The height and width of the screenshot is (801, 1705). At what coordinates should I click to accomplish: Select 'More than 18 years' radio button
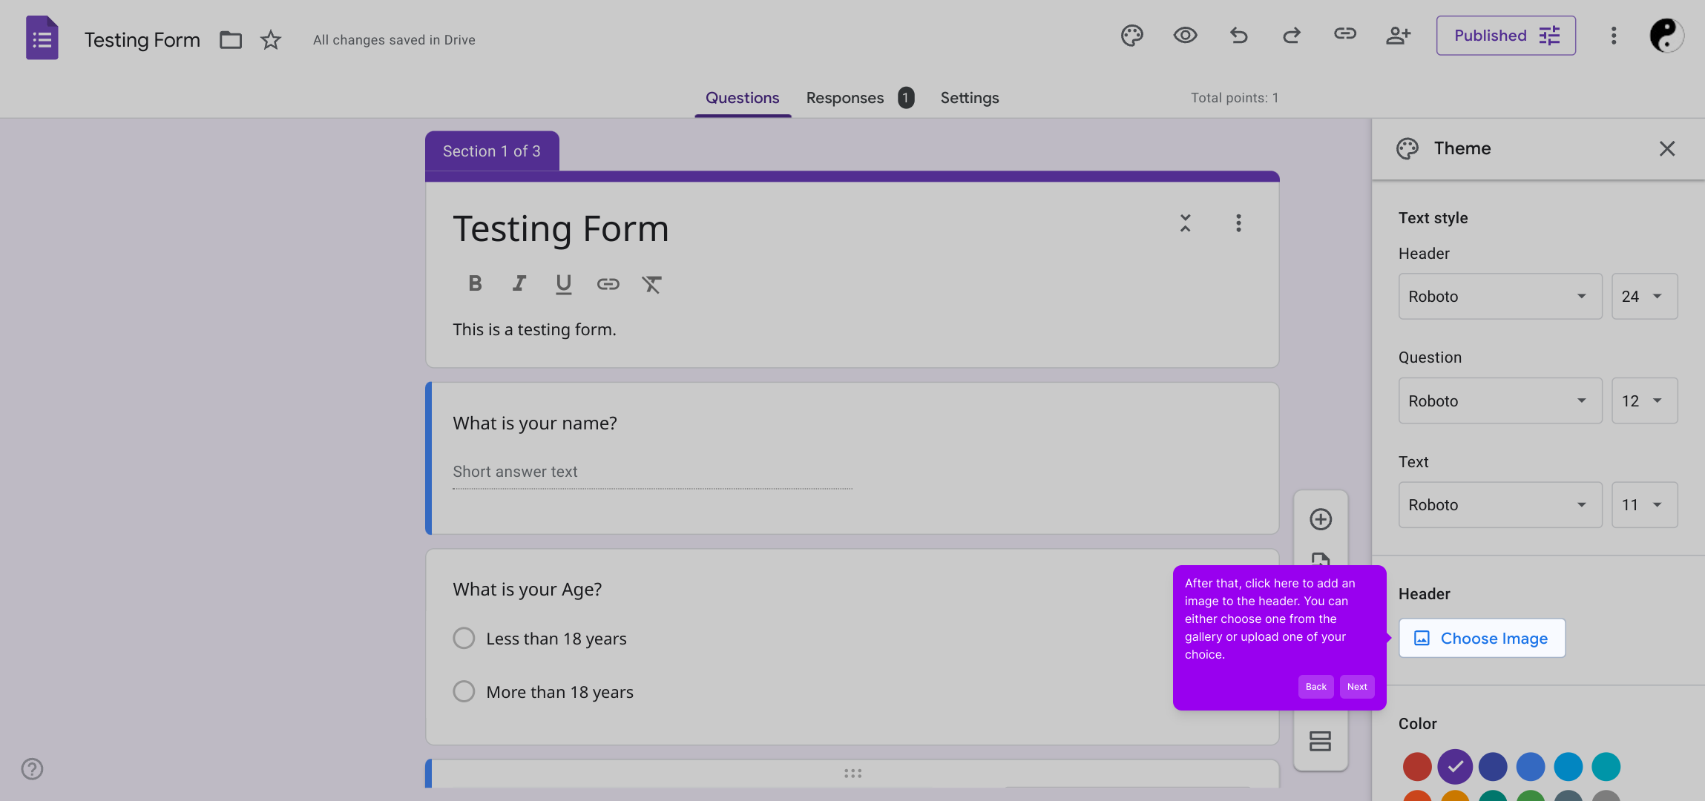coord(464,692)
